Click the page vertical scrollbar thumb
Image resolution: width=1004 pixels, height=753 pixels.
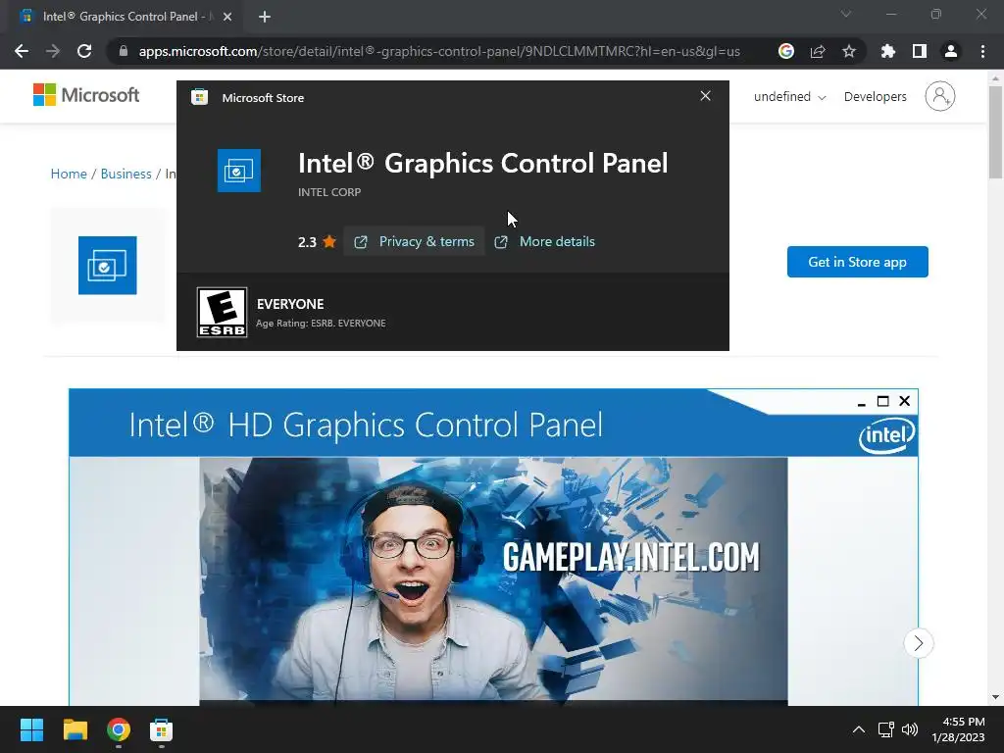995,131
